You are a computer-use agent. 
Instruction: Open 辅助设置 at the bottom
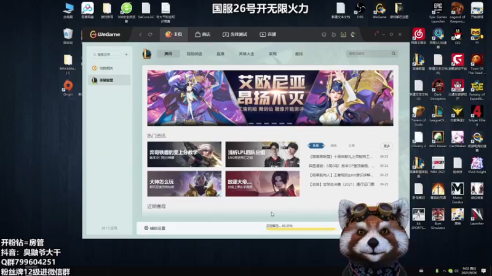coord(155,228)
